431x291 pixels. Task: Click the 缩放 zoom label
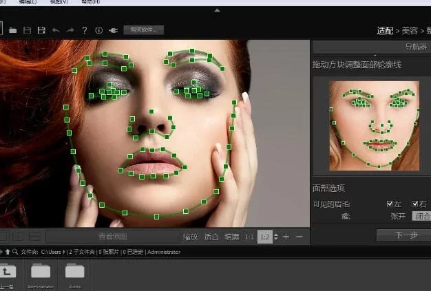190,237
